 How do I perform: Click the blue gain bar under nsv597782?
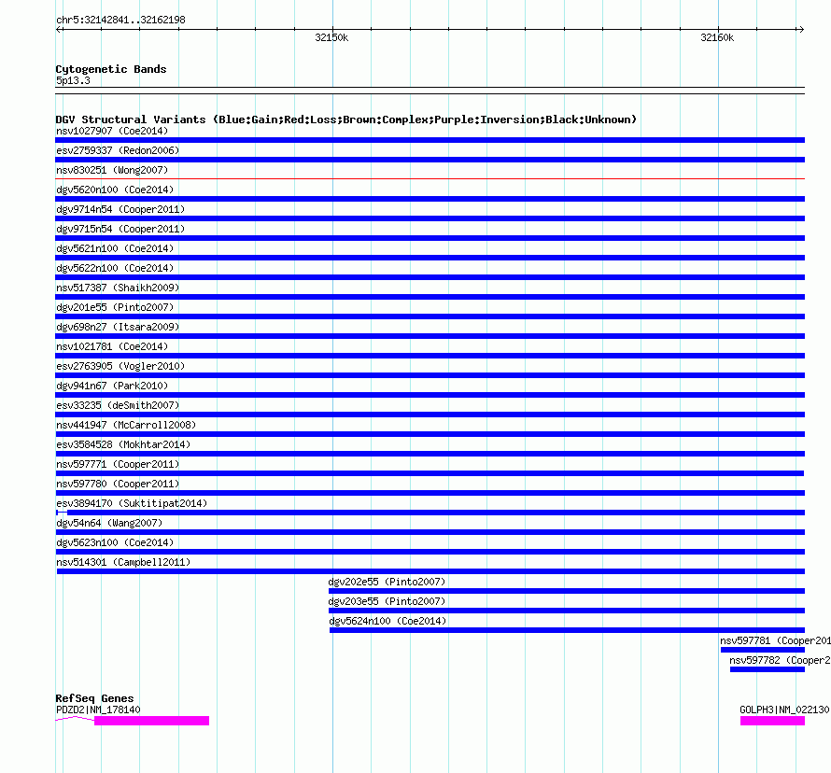point(768,669)
